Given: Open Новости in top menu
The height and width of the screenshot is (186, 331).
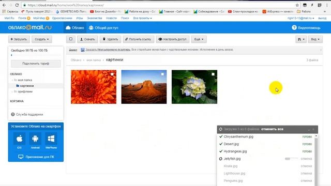Looking at the screenshot, I should [x=111, y=18].
